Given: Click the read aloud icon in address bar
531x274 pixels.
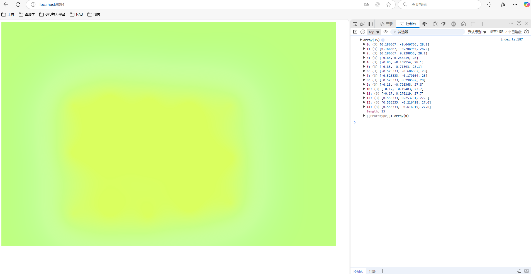Looking at the screenshot, I should click(x=366, y=4).
